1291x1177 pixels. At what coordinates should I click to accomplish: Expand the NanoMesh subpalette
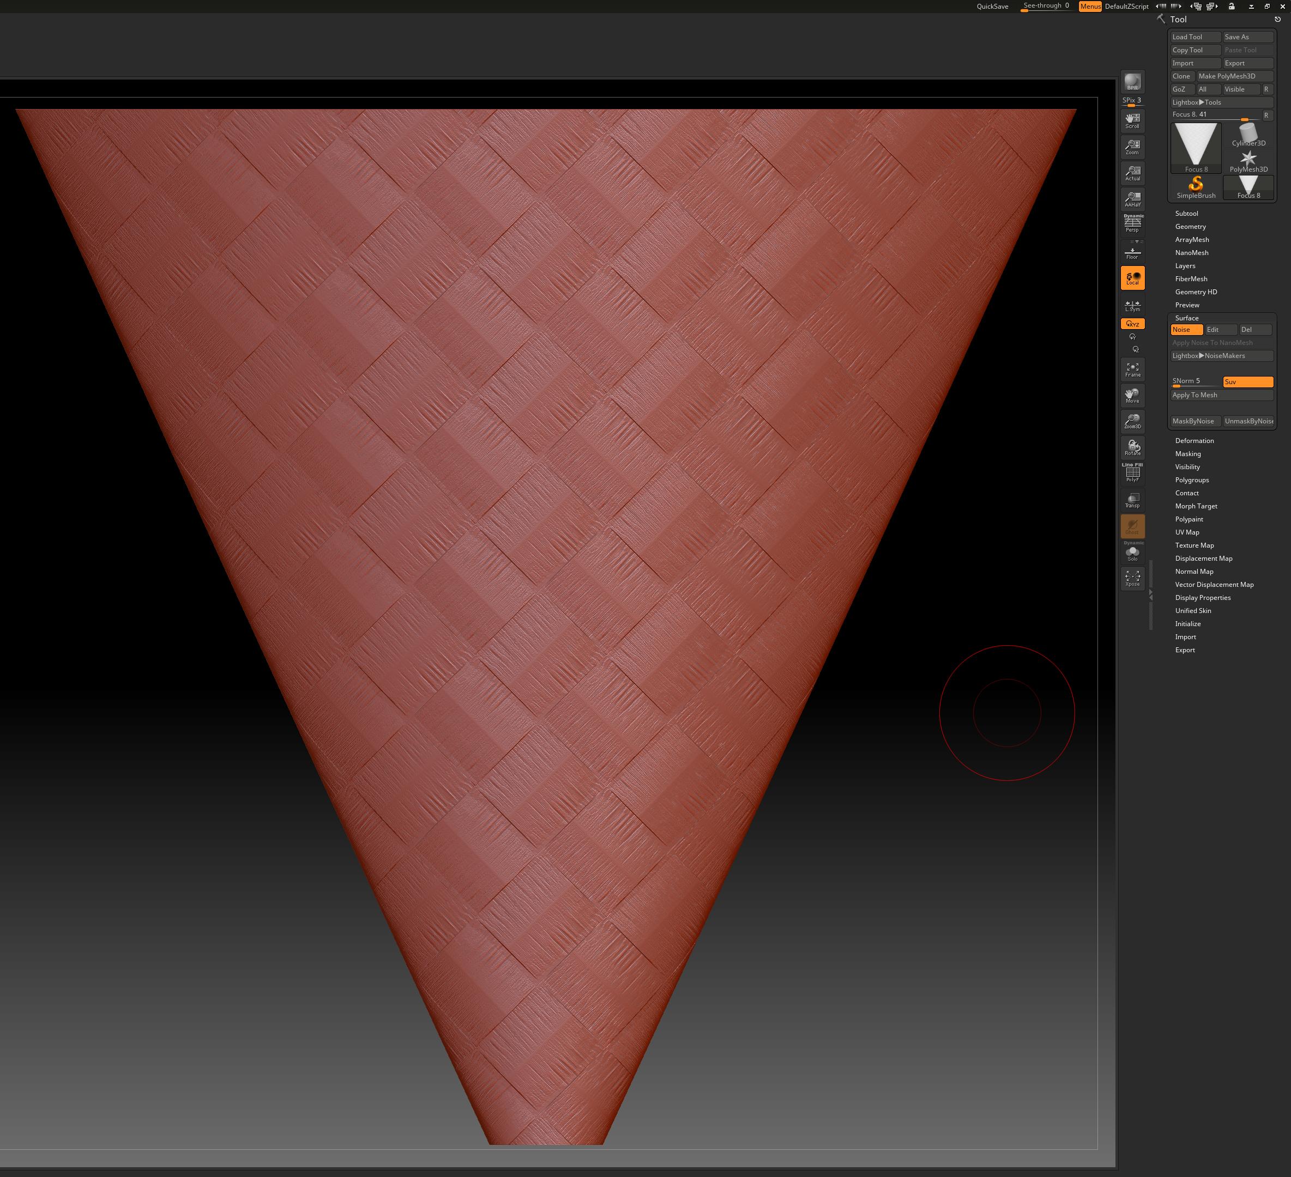(1191, 253)
